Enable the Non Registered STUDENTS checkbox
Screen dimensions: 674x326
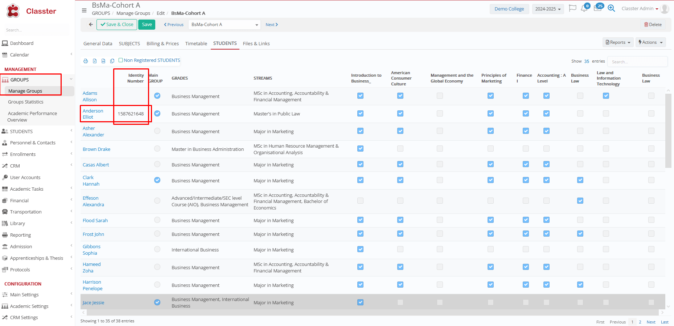pyautogui.click(x=121, y=60)
